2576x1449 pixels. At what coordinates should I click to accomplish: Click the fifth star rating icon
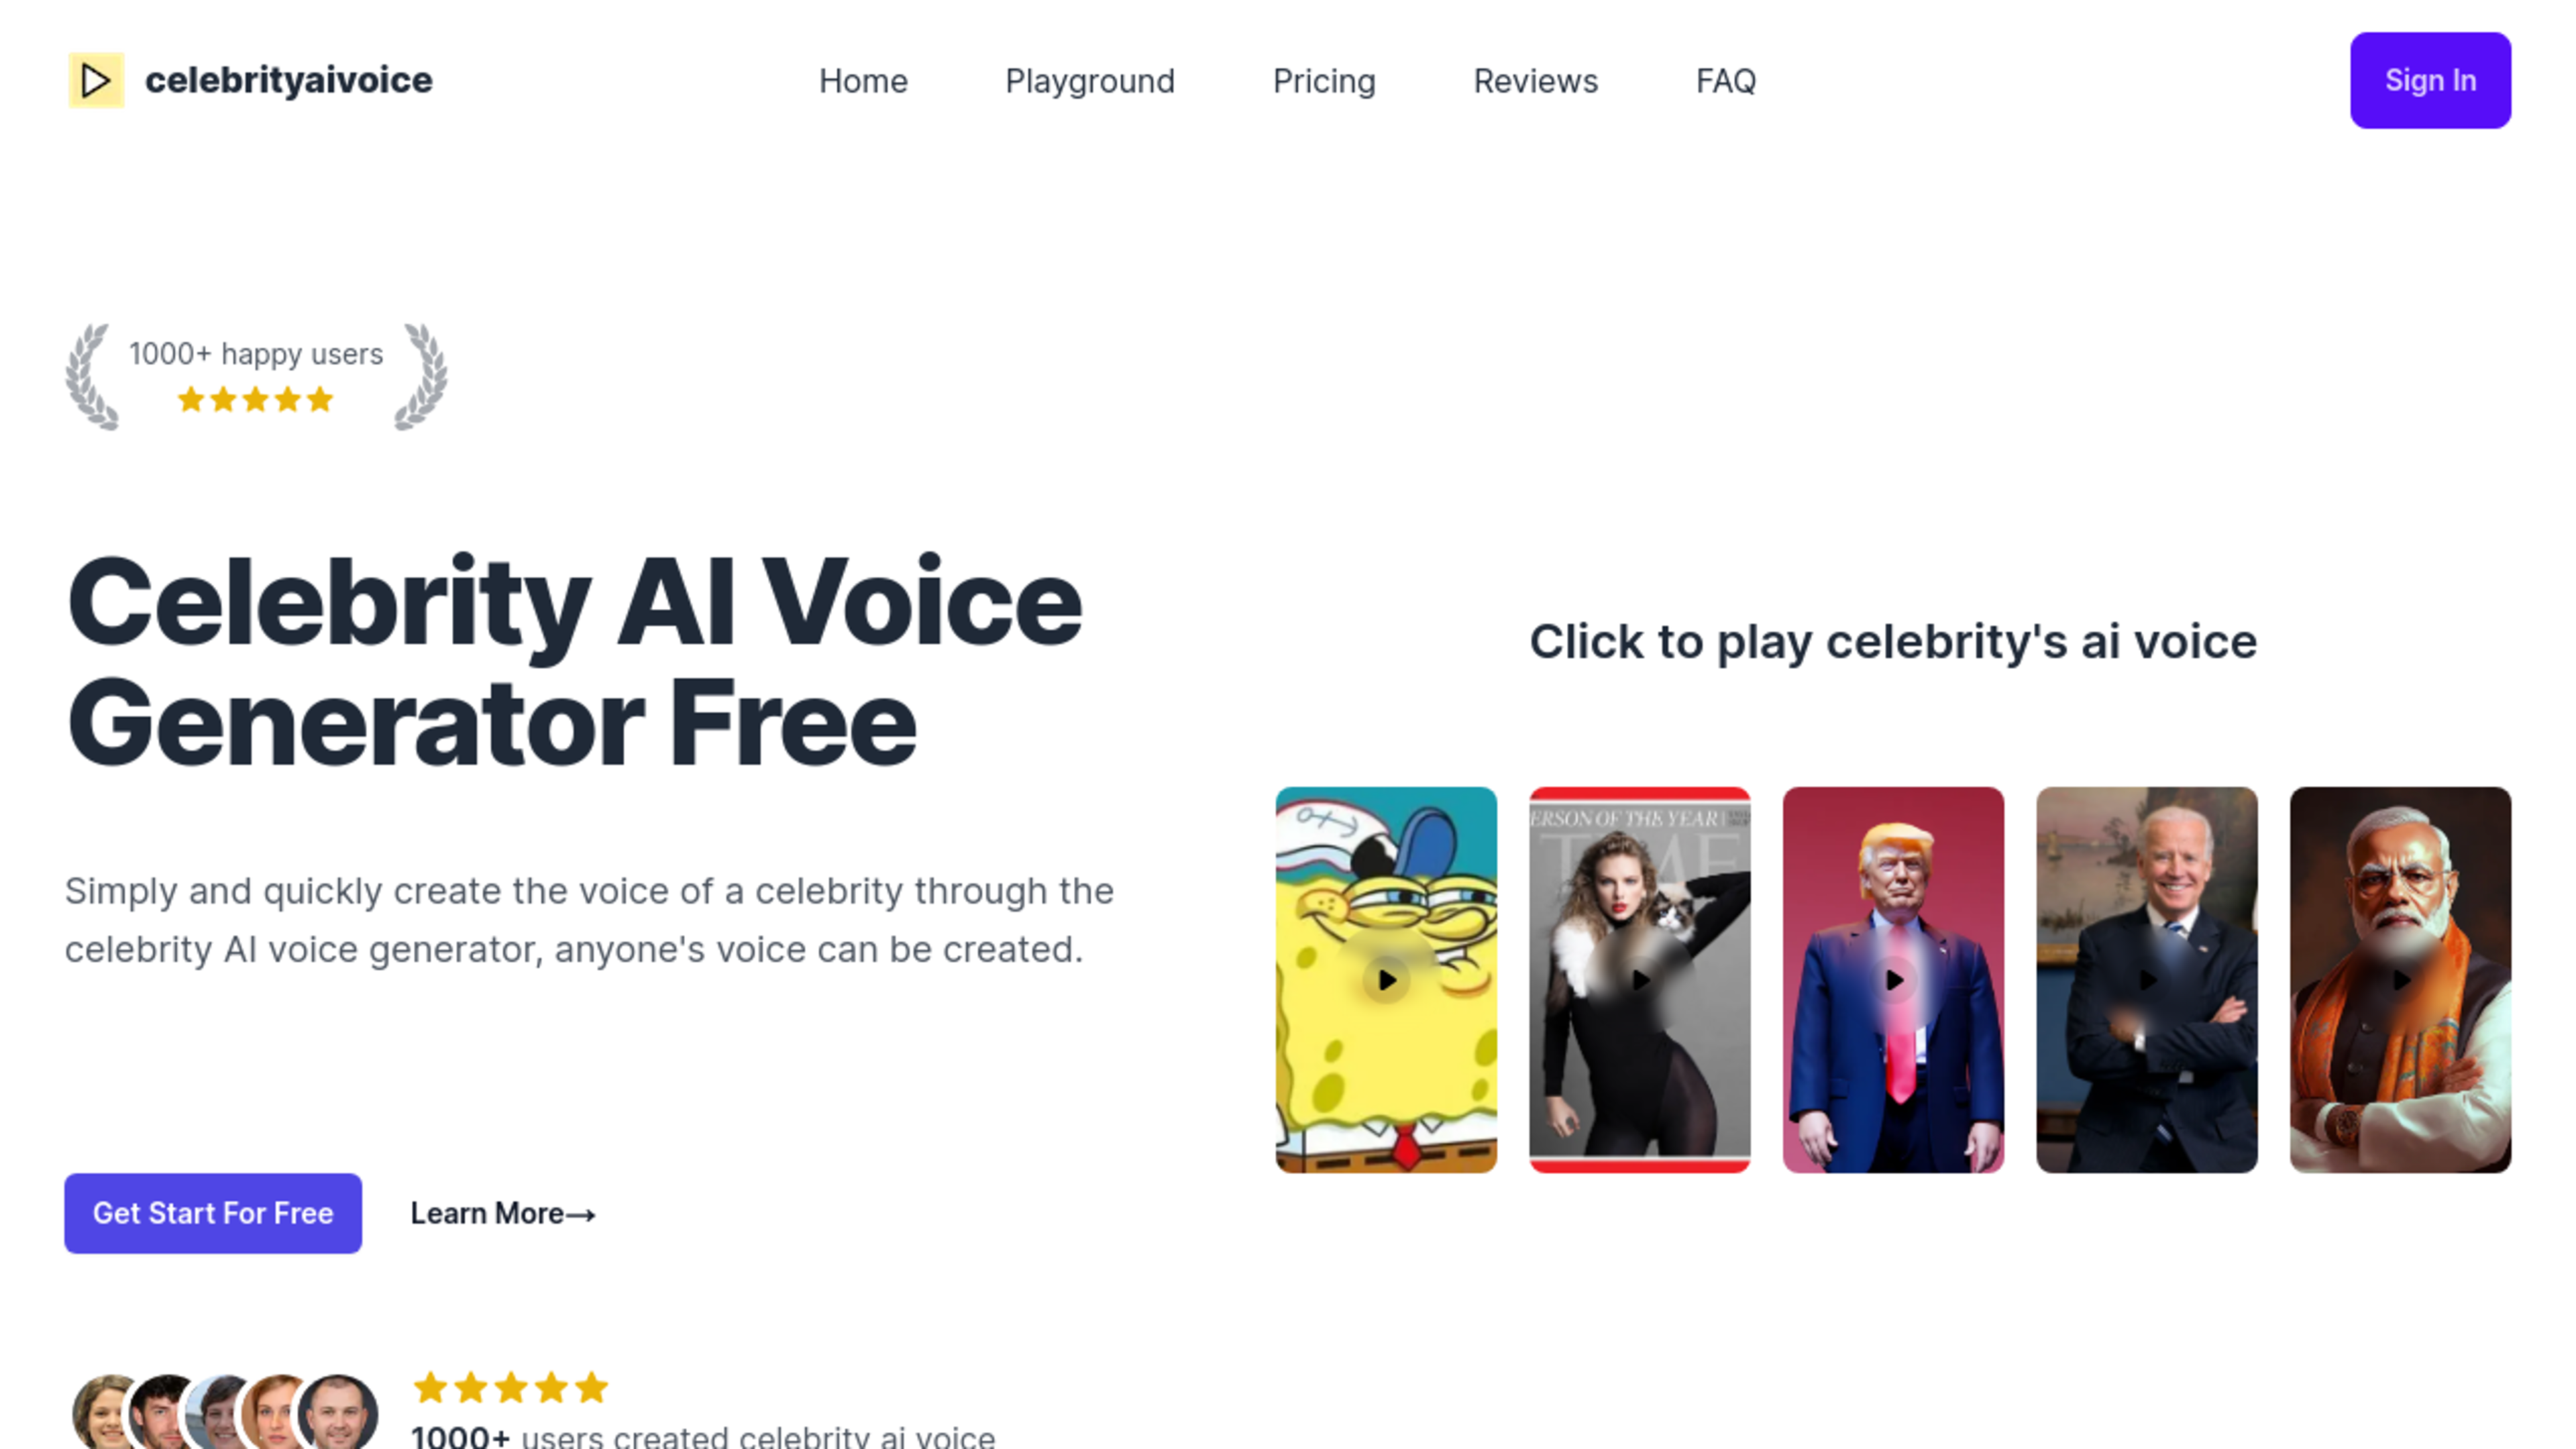tap(320, 398)
